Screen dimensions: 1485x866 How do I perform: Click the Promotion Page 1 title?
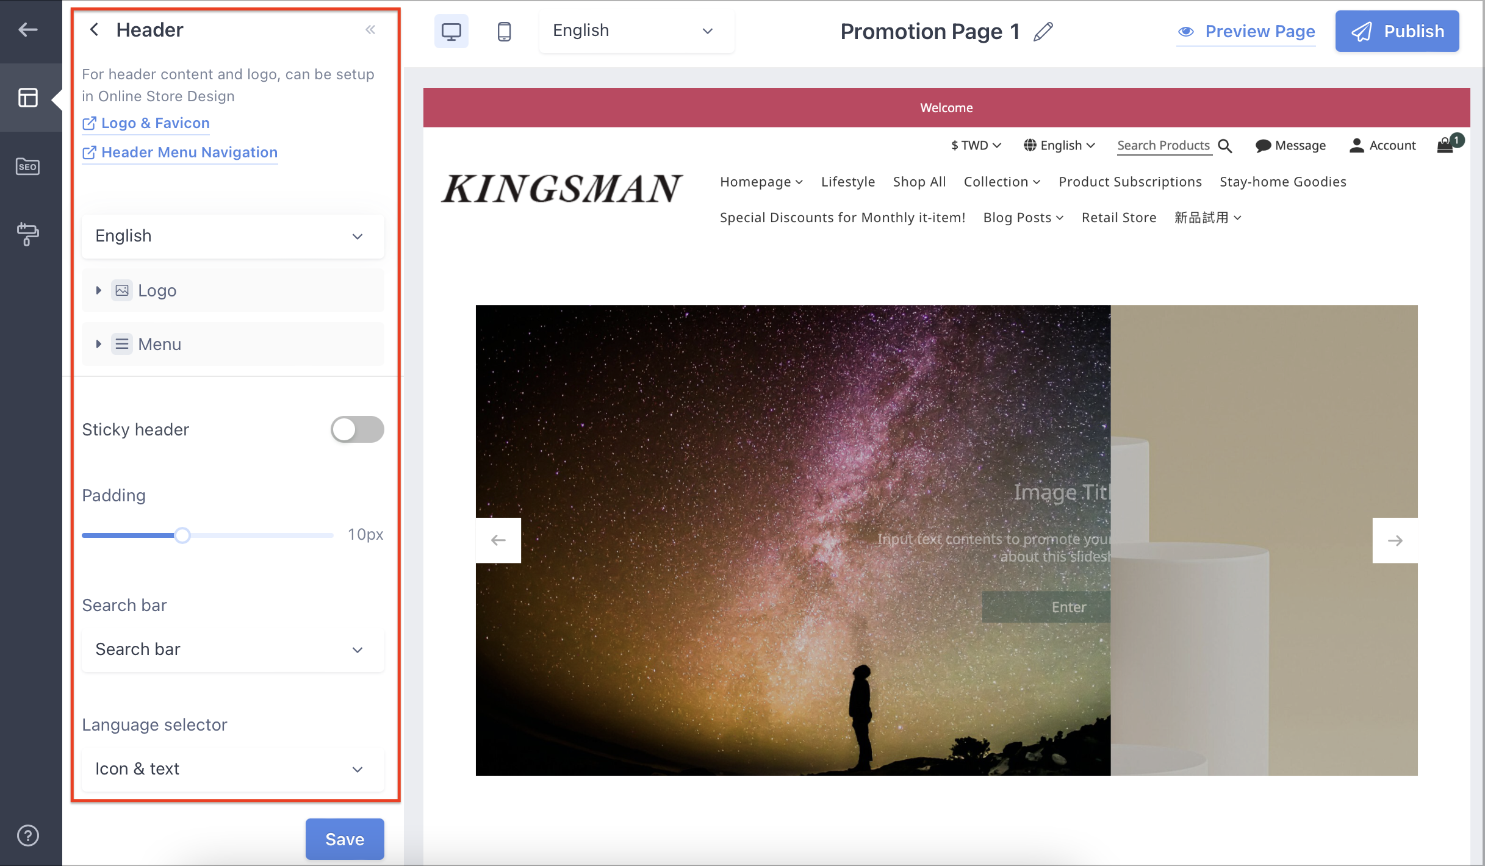[x=930, y=31]
